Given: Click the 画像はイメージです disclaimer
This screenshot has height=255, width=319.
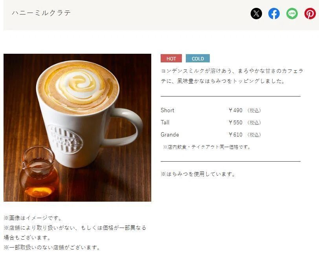Looking at the screenshot, I should coord(33,218).
